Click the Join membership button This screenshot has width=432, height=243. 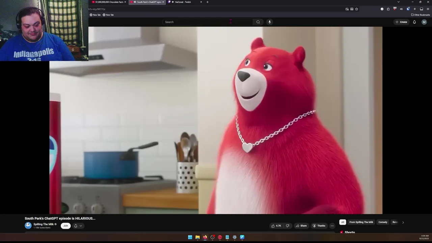coord(65,226)
